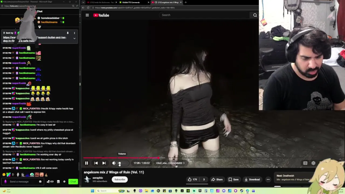Open Steam from the taskbar

[x=241, y=191]
